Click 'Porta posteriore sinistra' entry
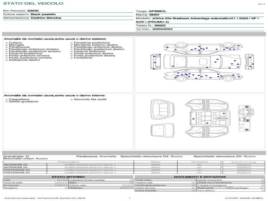Viewport: 268px width, 201px height. click(x=30, y=58)
